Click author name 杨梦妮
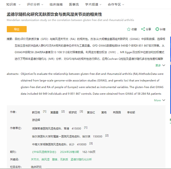The height and width of the screenshot is (169, 171). (73, 112)
